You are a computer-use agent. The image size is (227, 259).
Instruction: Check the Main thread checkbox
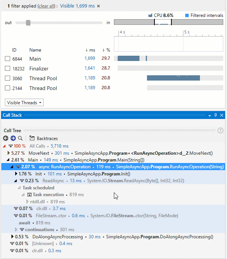click(x=8, y=59)
